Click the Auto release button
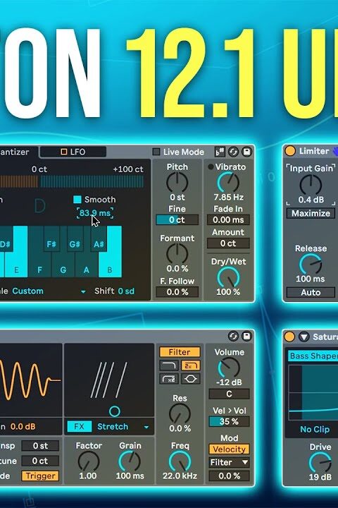This screenshot has width=338, height=508. tap(311, 292)
